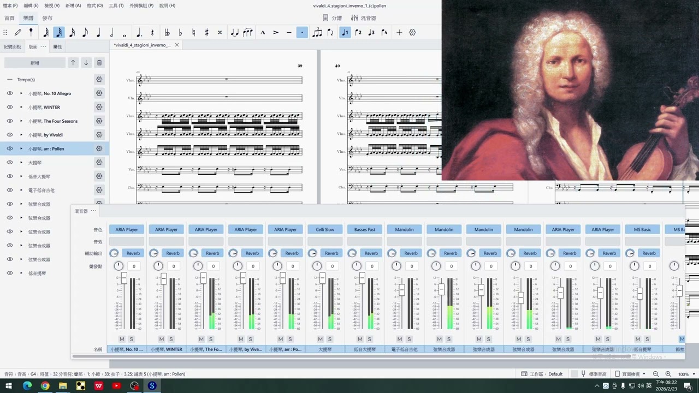Toggle the 混音器 mixer button

(364, 18)
